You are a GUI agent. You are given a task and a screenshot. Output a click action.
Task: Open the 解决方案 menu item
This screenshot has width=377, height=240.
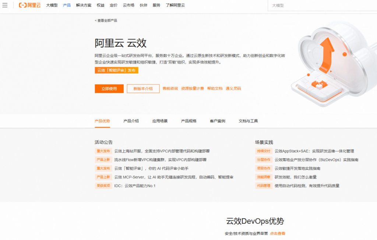84,5
